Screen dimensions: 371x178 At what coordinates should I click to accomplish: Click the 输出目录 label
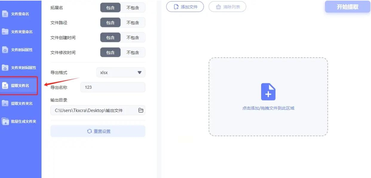click(x=59, y=100)
